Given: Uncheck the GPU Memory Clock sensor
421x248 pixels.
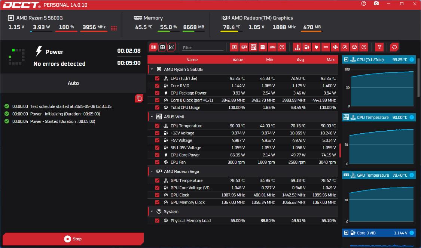Looking at the screenshot, I should tap(157, 202).
